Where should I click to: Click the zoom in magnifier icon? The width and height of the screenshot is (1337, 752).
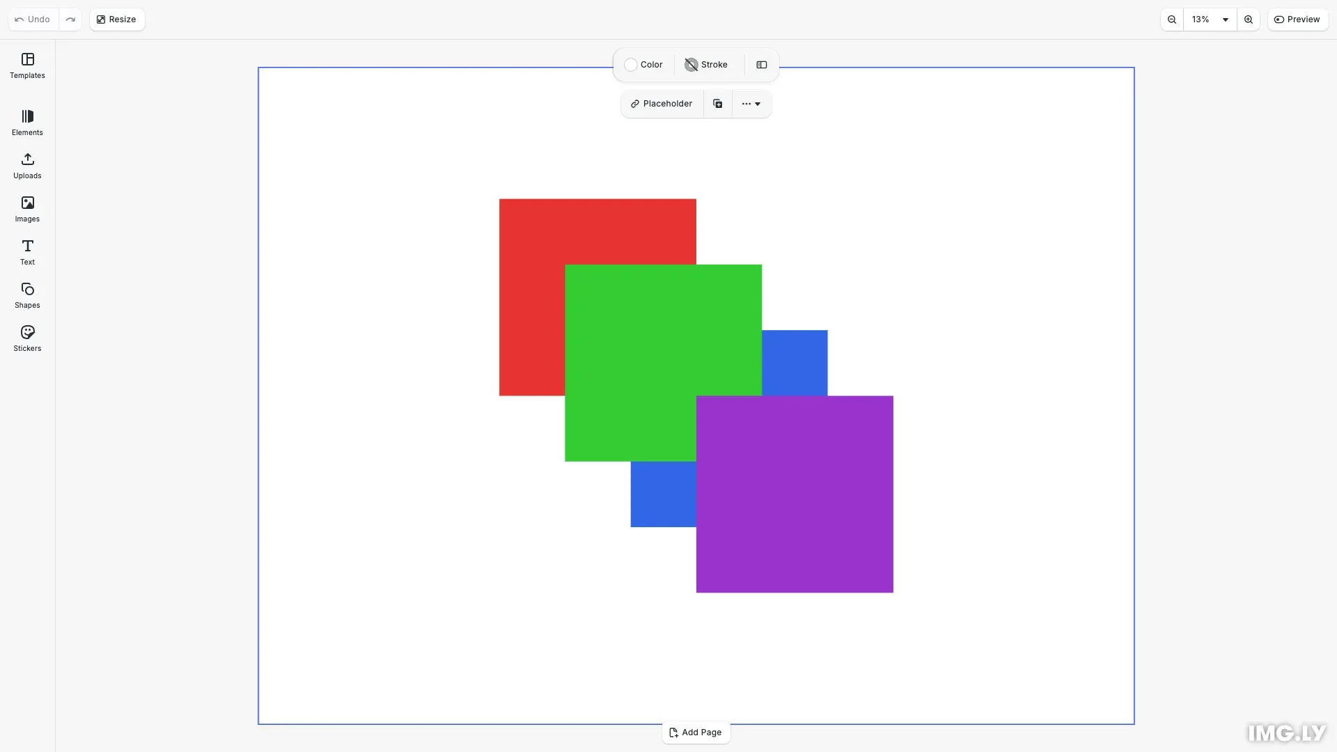1249,19
